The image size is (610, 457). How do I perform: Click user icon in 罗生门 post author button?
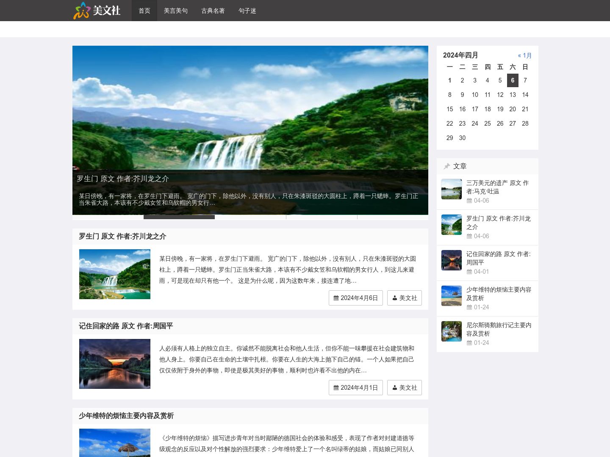(x=395, y=298)
